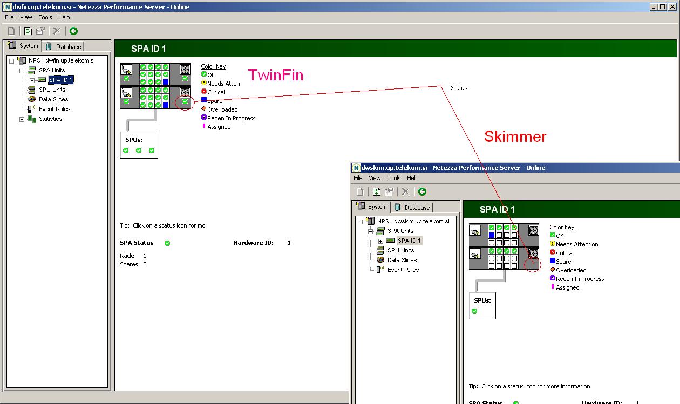Select System tab in dwskim window
680x404 pixels.
click(372, 207)
